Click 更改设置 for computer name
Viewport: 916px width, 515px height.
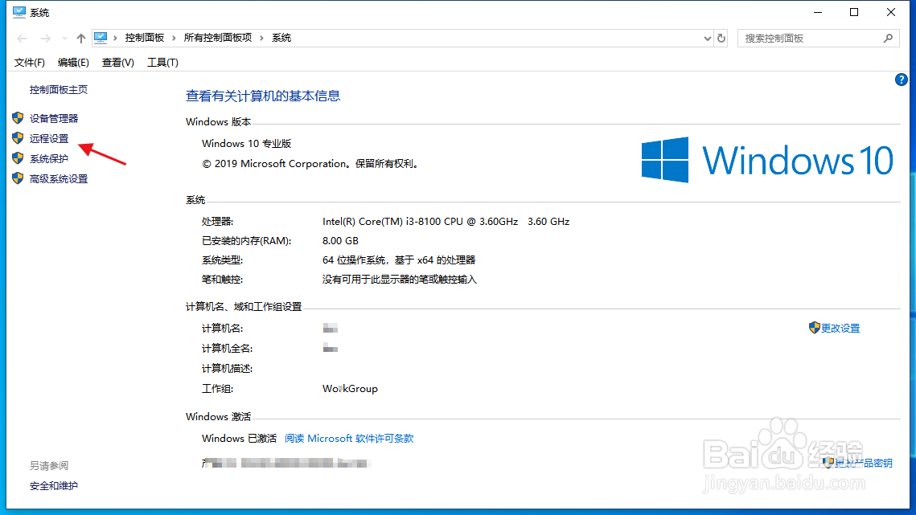tap(840, 328)
